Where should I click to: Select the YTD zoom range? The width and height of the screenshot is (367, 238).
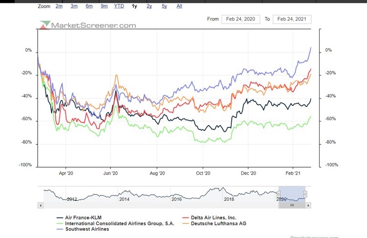(119, 6)
